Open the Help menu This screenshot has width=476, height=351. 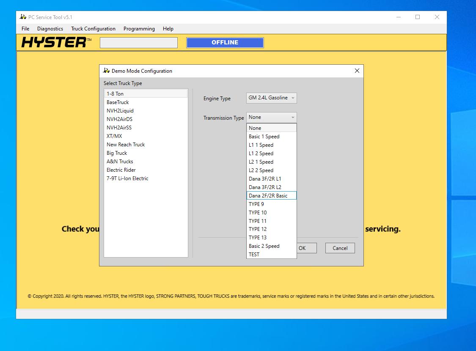(x=168, y=29)
